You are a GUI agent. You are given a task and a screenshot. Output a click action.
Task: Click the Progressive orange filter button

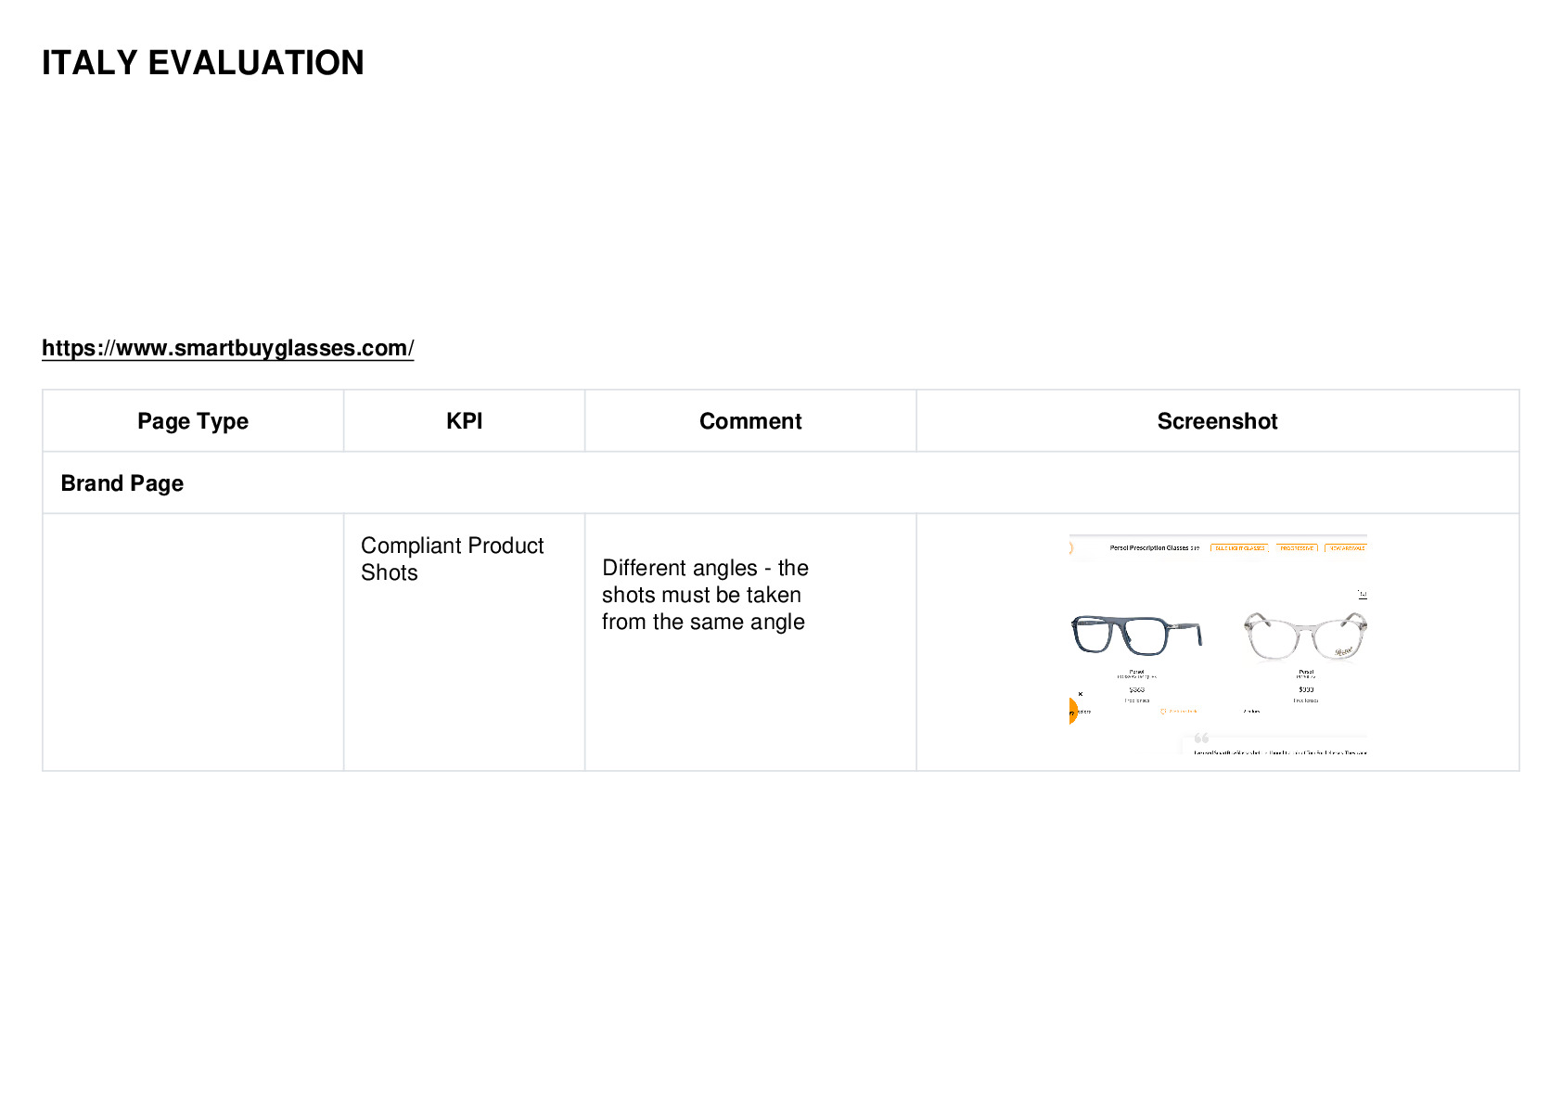click(1297, 548)
